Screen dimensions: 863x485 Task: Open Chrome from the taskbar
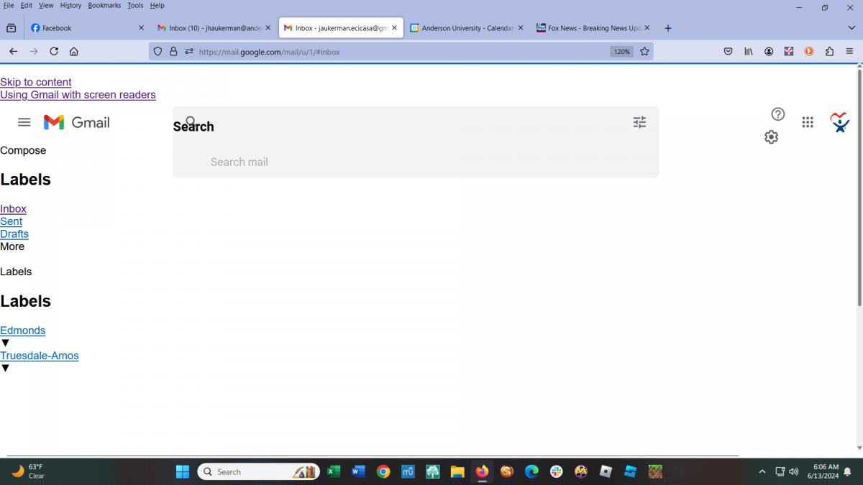(383, 472)
